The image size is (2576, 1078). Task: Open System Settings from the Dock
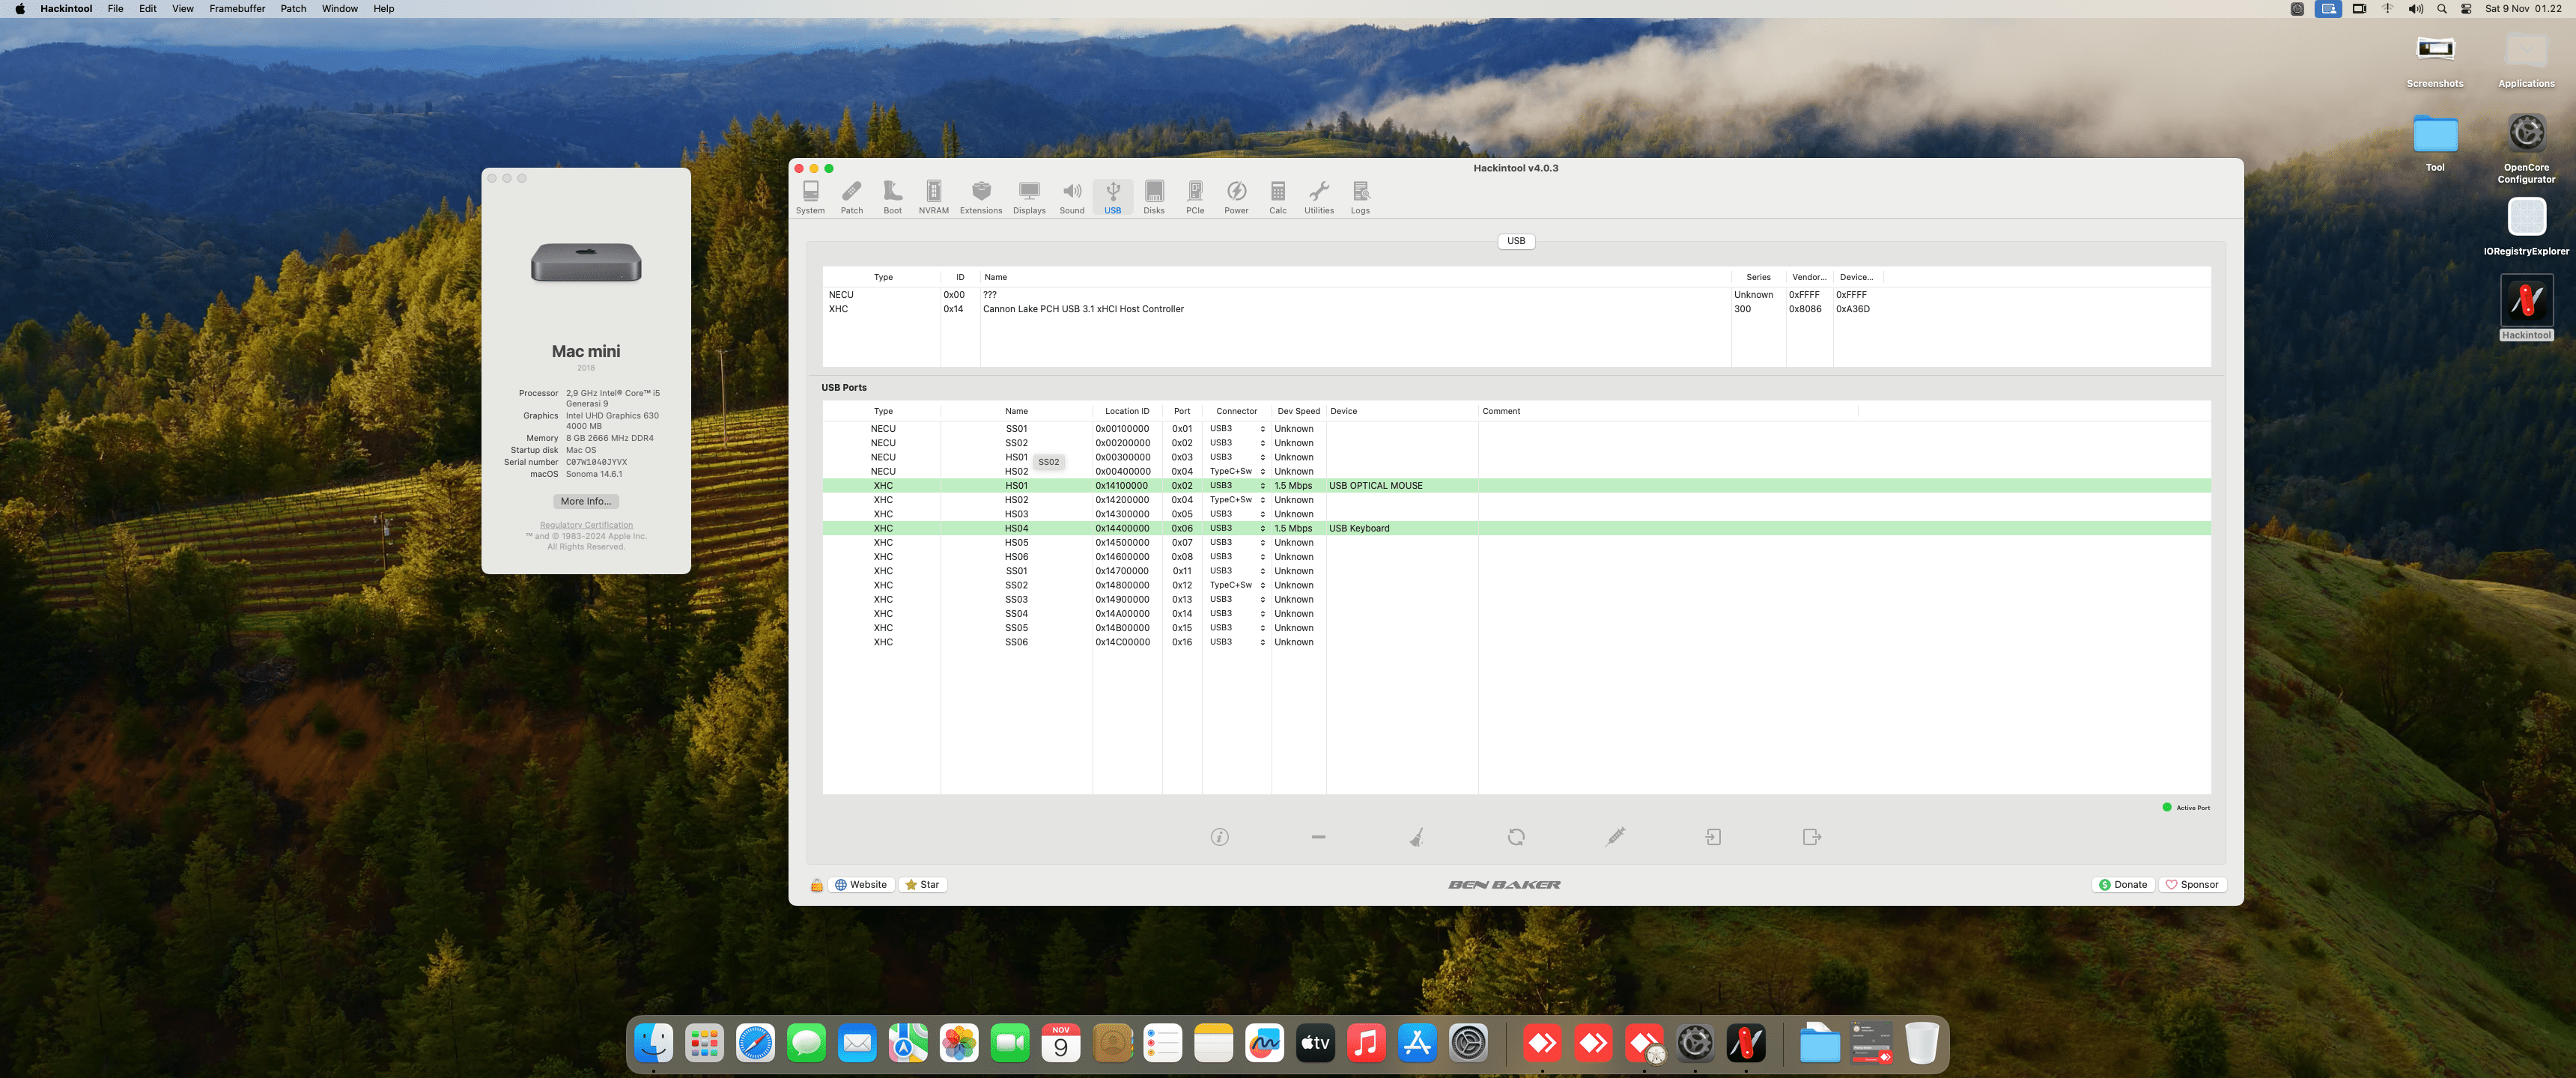click(1468, 1044)
